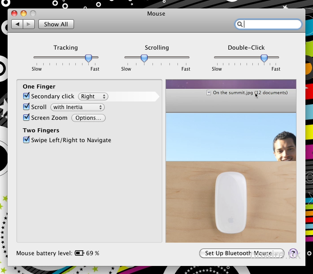Uncheck the Screen Zoom option
The width and height of the screenshot is (313, 274).
tap(26, 118)
